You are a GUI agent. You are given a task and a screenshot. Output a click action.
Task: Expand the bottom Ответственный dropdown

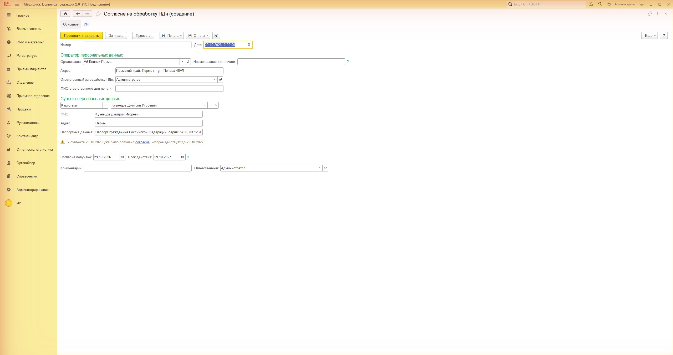pyautogui.click(x=320, y=168)
